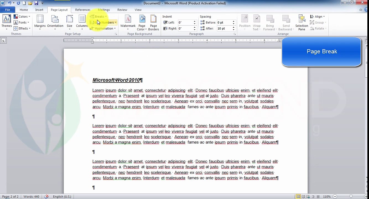Viewport: 369px width, 199px height.
Task: Click the Undo icon in quick access toolbar
Action: coord(10,3)
